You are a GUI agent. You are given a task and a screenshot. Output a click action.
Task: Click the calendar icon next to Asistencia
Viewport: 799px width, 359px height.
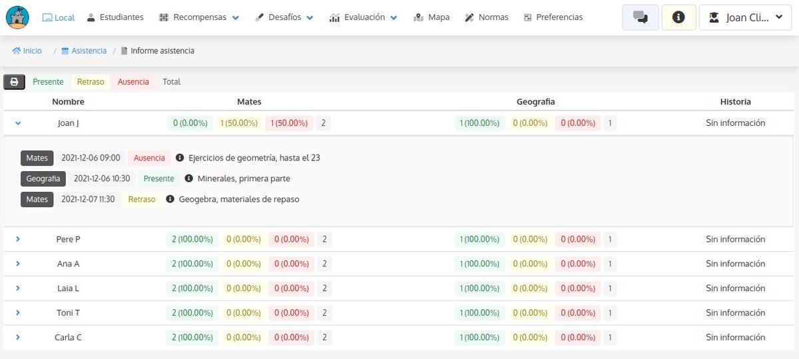coord(65,51)
